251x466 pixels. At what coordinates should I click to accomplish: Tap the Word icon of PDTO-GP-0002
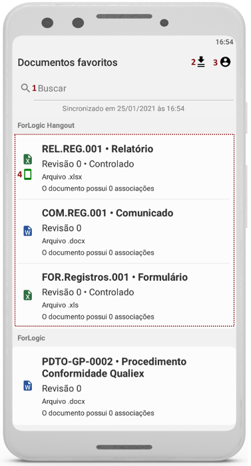click(x=27, y=385)
